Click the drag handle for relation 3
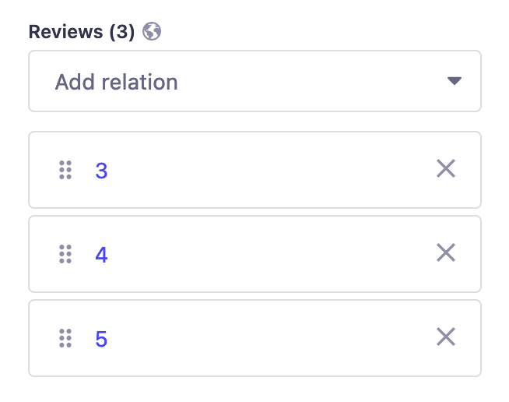This screenshot has height=402, width=509. (65, 170)
